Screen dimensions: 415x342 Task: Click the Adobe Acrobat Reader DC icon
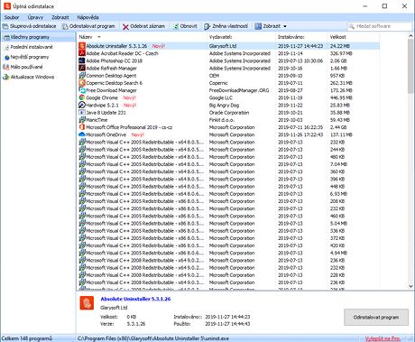click(82, 53)
